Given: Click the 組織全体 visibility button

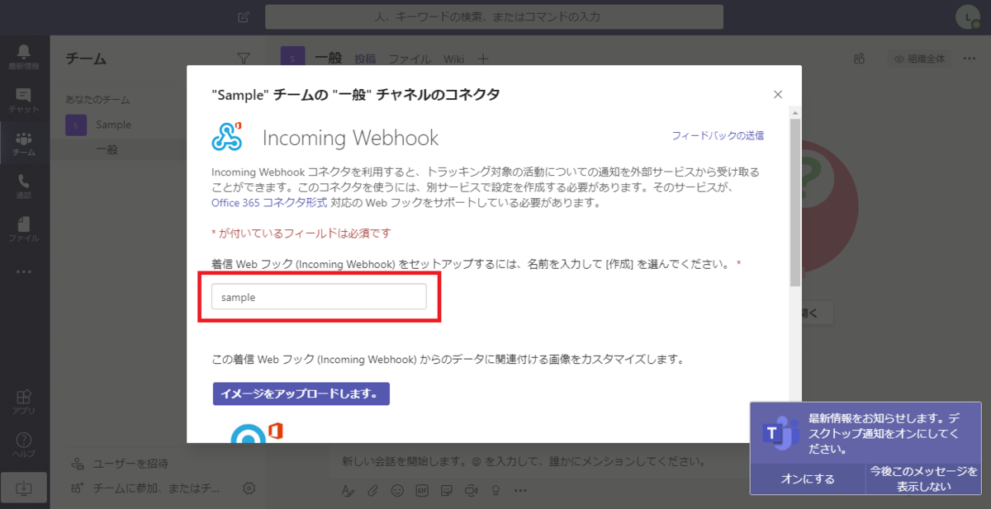Looking at the screenshot, I should click(x=918, y=59).
